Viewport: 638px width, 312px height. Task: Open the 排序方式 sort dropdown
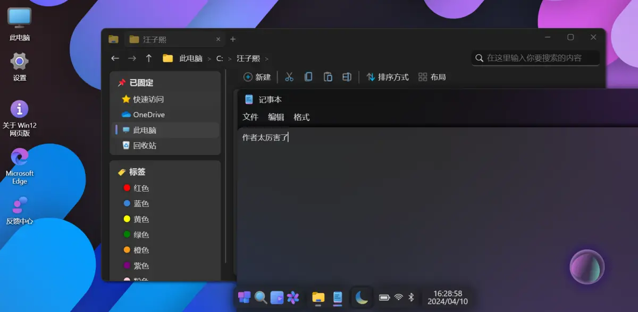[388, 77]
